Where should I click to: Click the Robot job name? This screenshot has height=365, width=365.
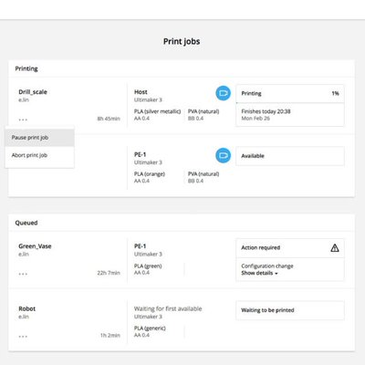pyautogui.click(x=27, y=308)
